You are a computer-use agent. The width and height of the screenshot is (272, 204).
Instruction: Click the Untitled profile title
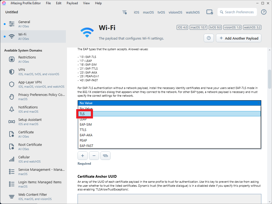12,12
